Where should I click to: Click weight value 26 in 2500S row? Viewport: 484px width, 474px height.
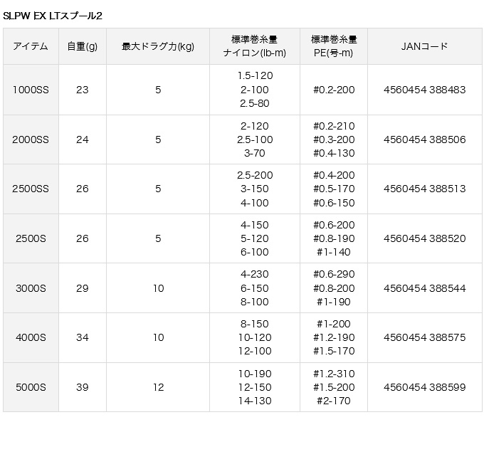tap(83, 238)
